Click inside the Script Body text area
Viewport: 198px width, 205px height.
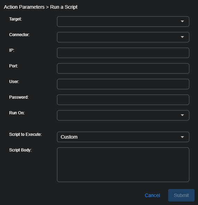click(x=123, y=165)
